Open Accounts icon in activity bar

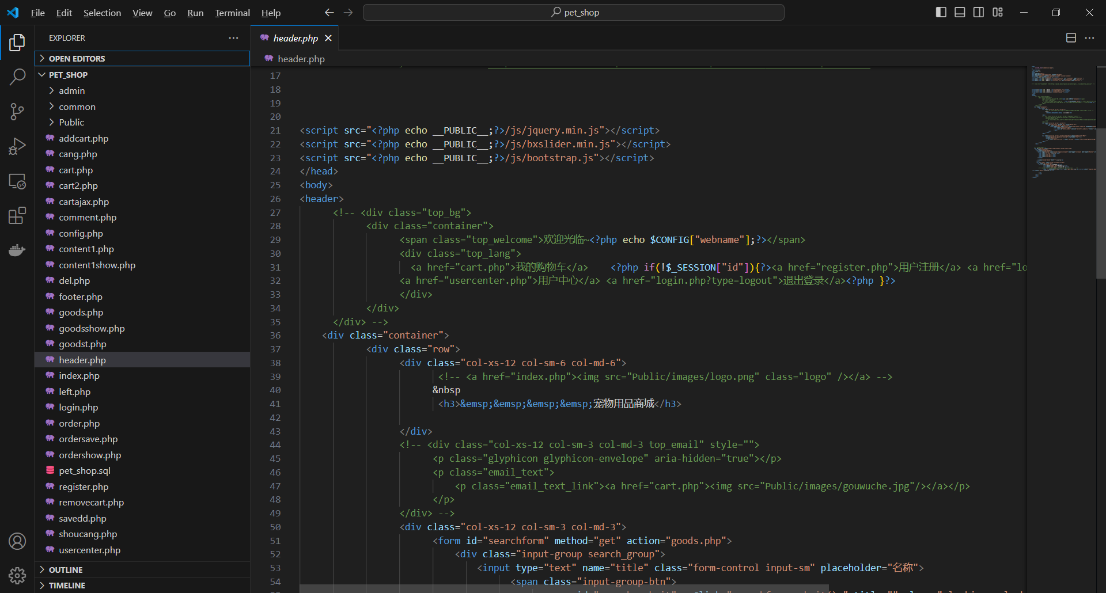point(17,541)
